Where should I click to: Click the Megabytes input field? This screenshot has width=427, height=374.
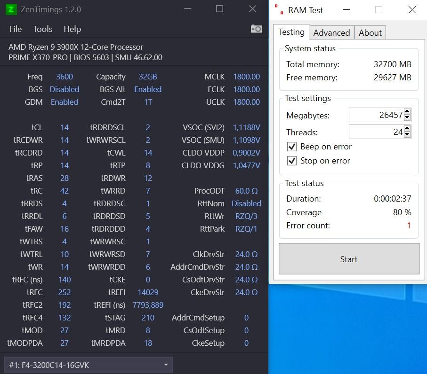(376, 115)
